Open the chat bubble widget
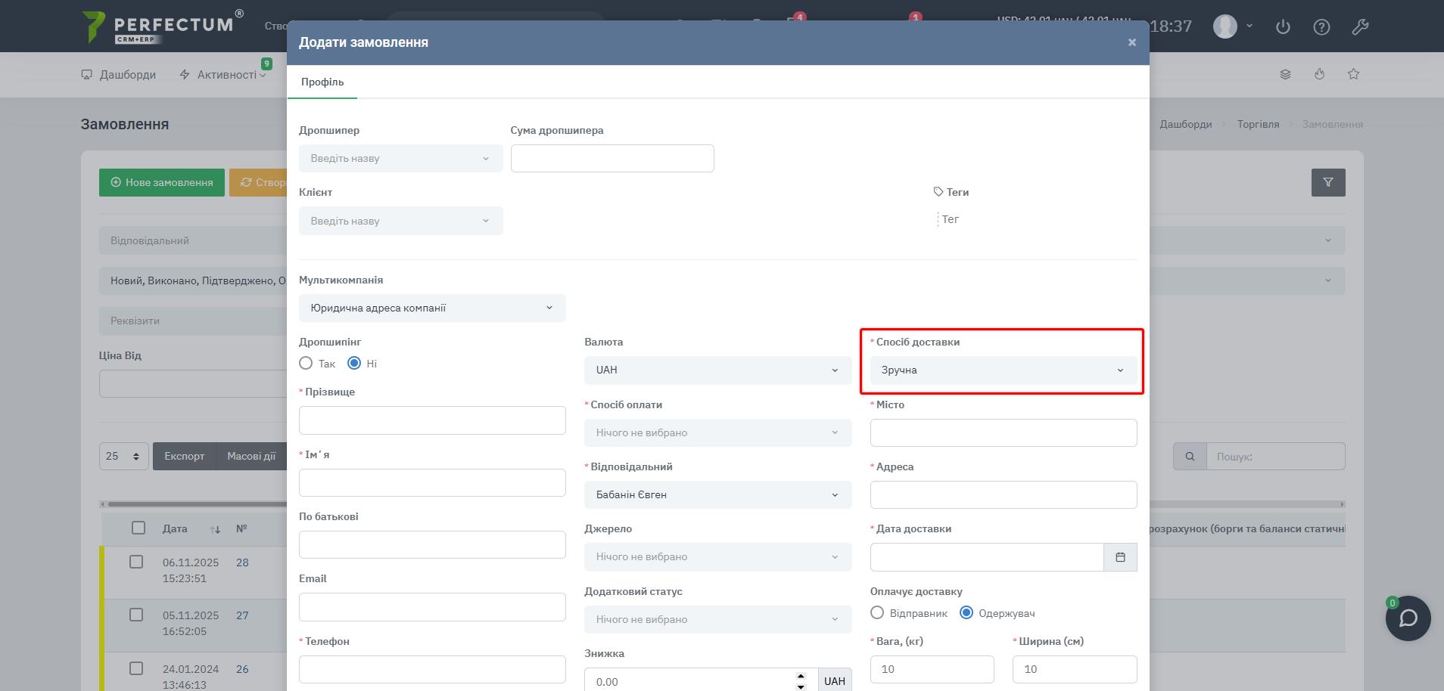 point(1408,618)
